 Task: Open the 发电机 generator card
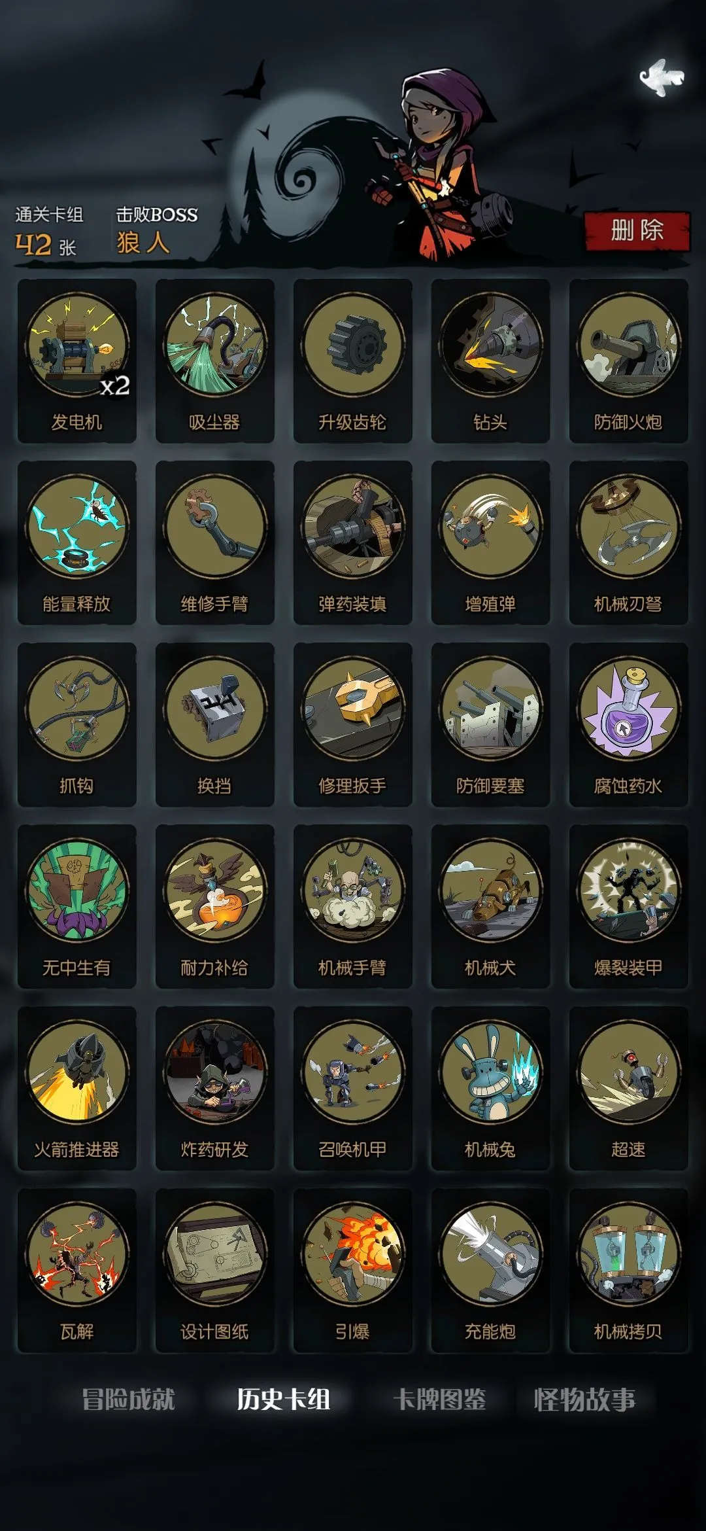[x=76, y=361]
